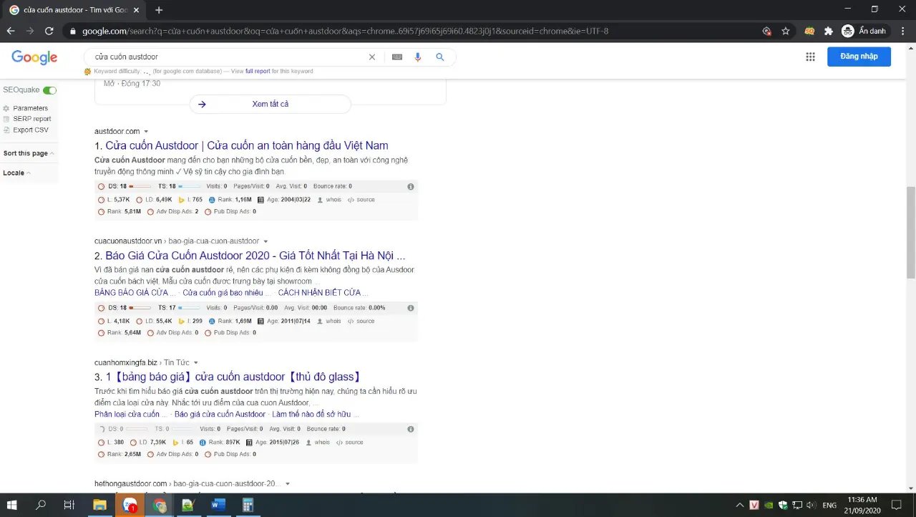Submit search with the blue magnifier icon
The height and width of the screenshot is (517, 916).
tap(440, 57)
